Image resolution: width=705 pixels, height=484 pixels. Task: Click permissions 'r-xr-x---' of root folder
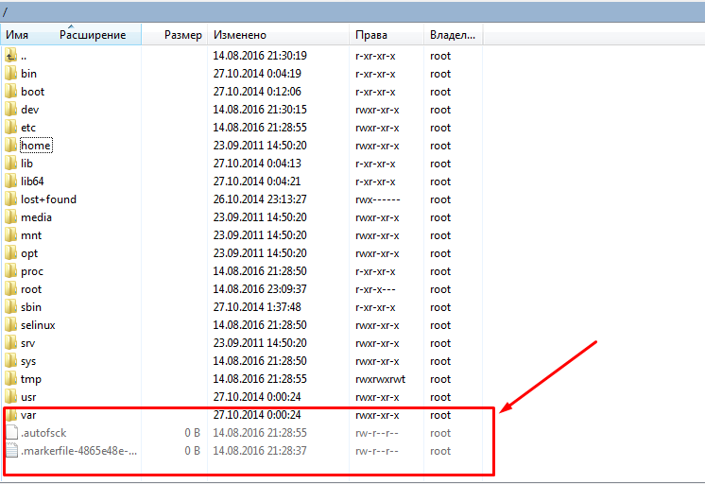click(375, 289)
